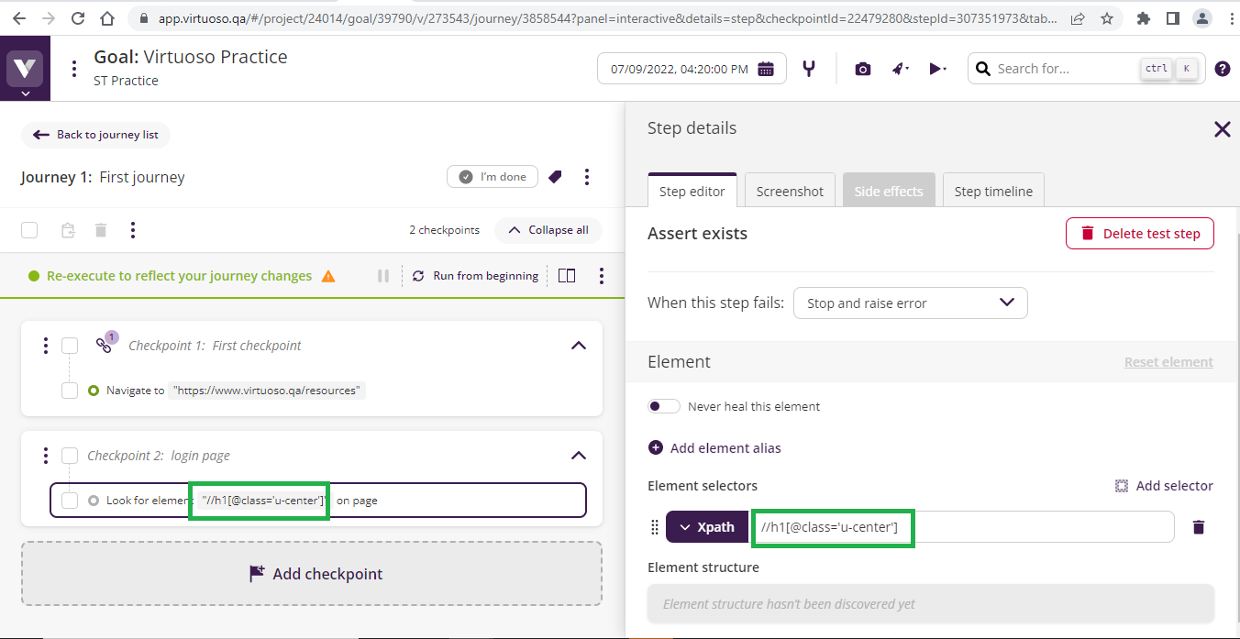Click the fork/plug icon beside date field

[809, 69]
